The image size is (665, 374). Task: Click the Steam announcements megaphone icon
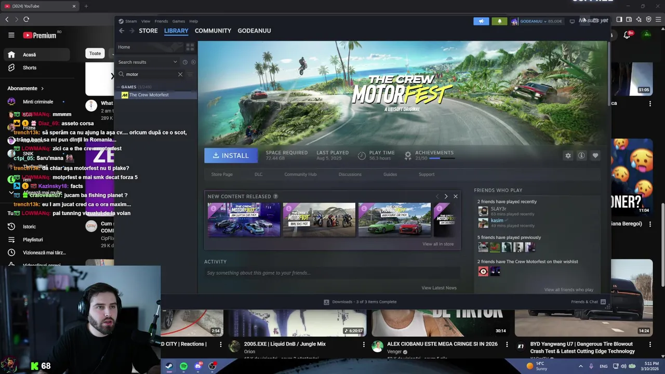point(481,21)
